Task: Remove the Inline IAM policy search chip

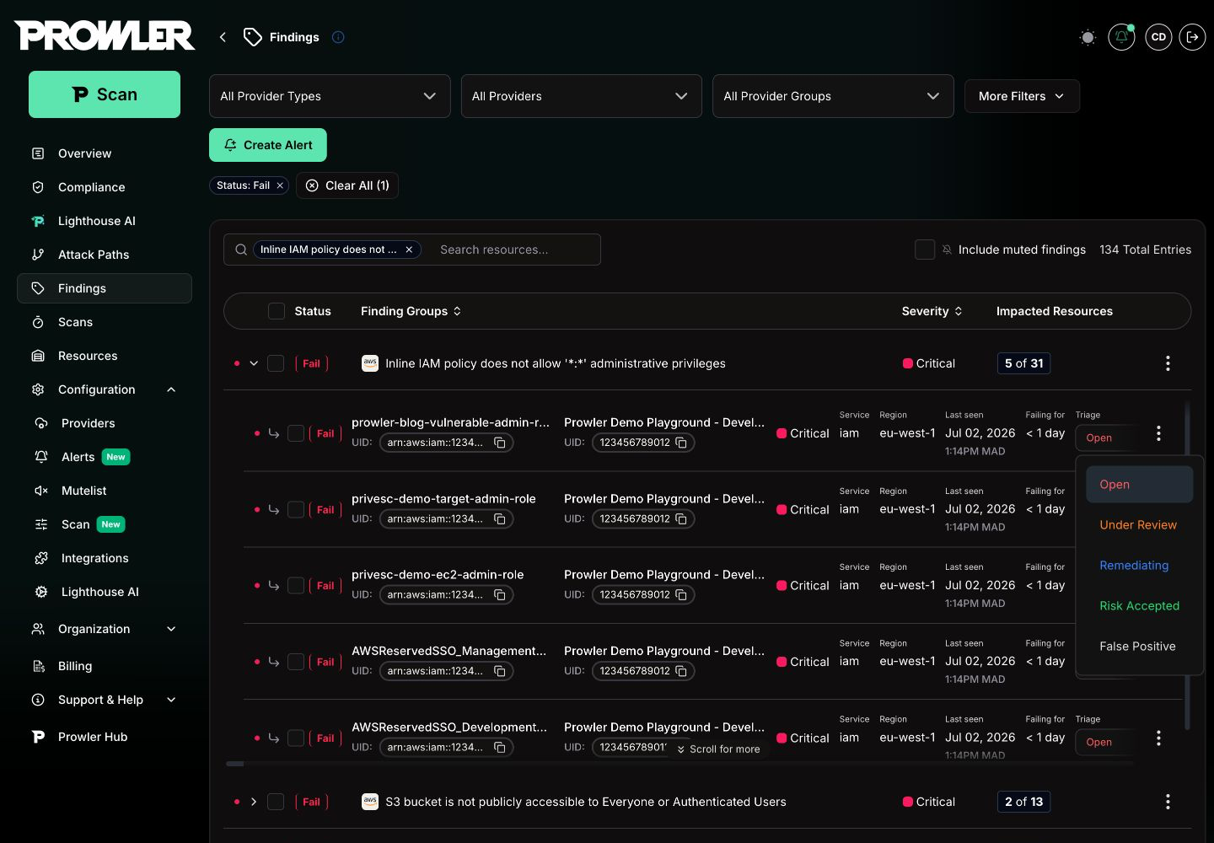Action: (x=409, y=250)
